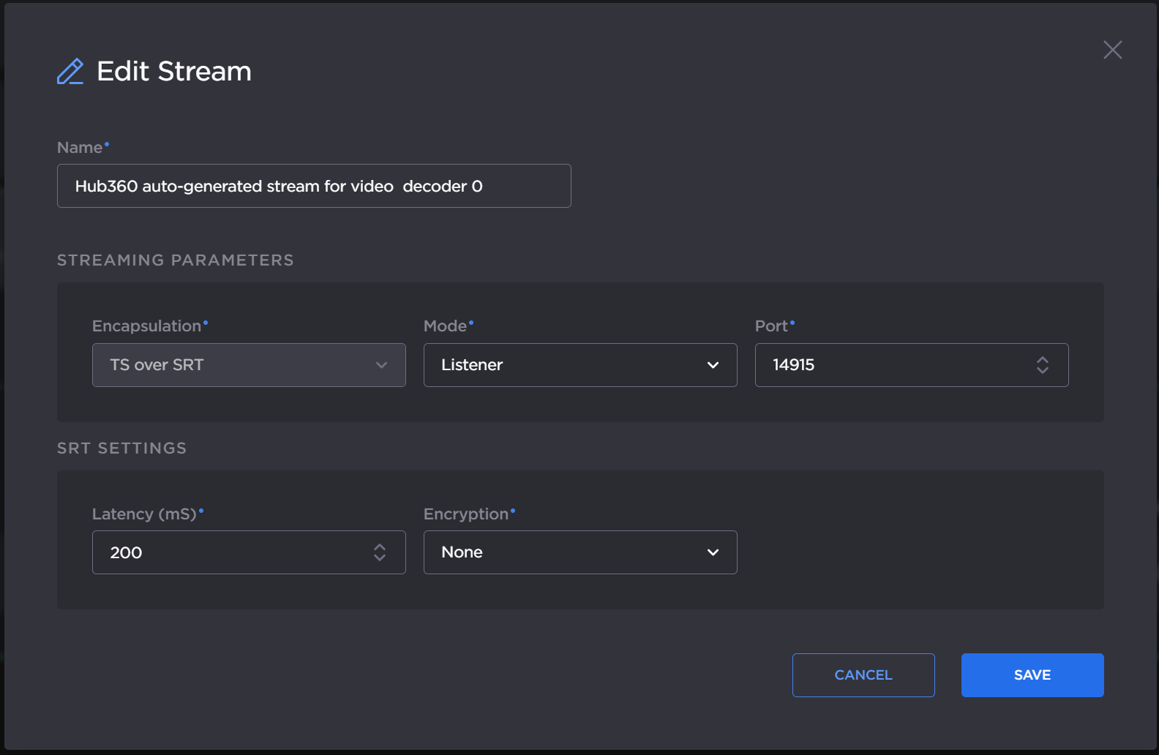Viewport: 1159px width, 755px height.
Task: Close the Edit Stream dialog with X
Action: coord(1112,50)
